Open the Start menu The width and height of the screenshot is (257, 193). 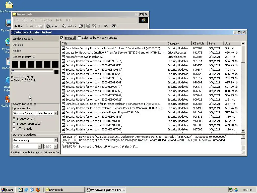7,190
